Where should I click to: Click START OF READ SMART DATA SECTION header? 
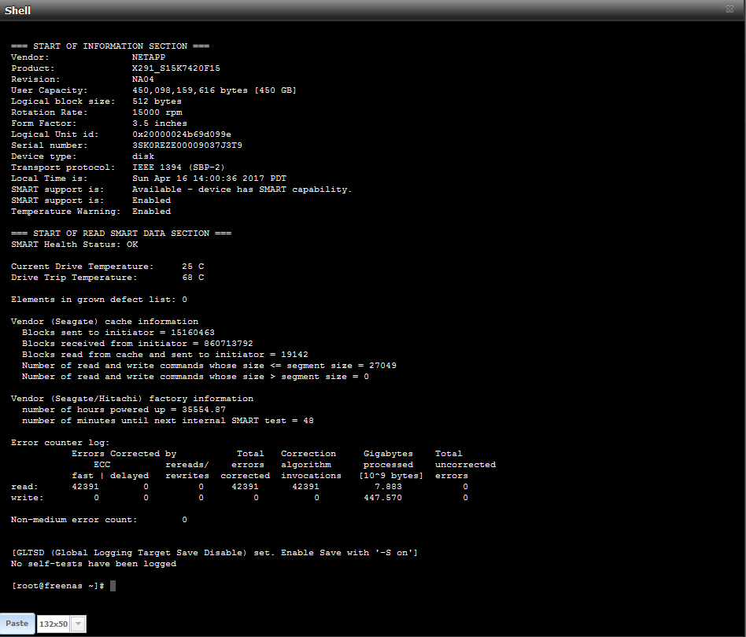(x=121, y=234)
